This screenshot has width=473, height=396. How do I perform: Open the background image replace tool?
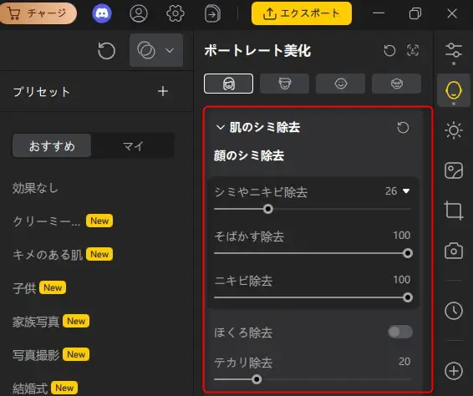(x=454, y=170)
